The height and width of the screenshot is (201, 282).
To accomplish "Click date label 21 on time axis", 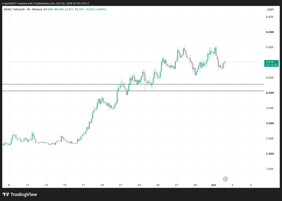I will click(x=121, y=185).
